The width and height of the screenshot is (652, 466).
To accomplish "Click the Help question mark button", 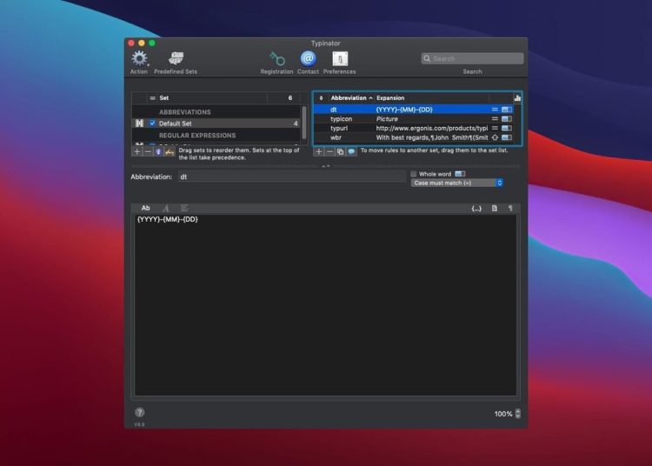I will coord(140,412).
